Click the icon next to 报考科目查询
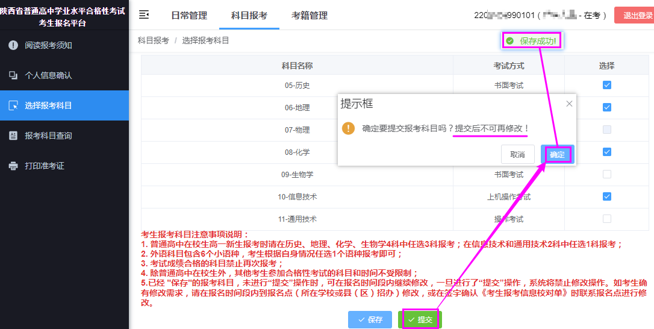 [x=13, y=136]
